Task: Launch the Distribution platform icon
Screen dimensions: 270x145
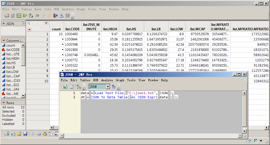Action: 25,16
